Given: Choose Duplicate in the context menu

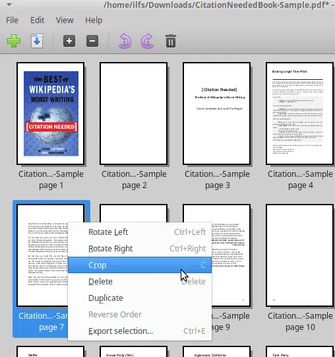Looking at the screenshot, I should coord(140,298).
